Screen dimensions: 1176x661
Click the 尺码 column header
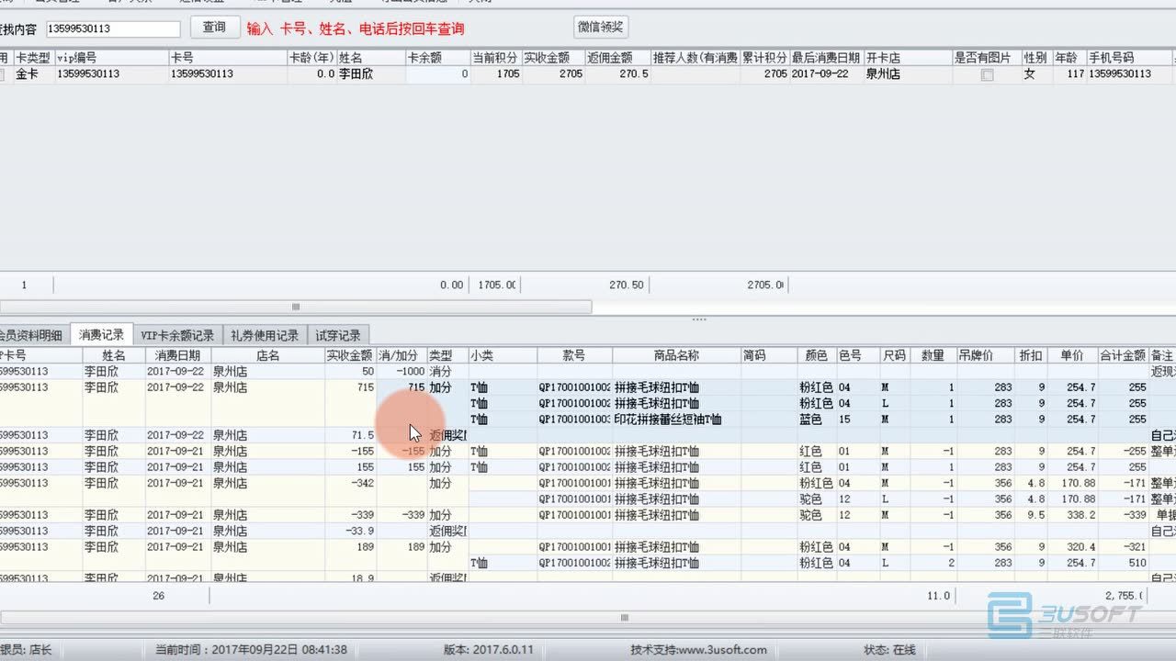point(894,355)
